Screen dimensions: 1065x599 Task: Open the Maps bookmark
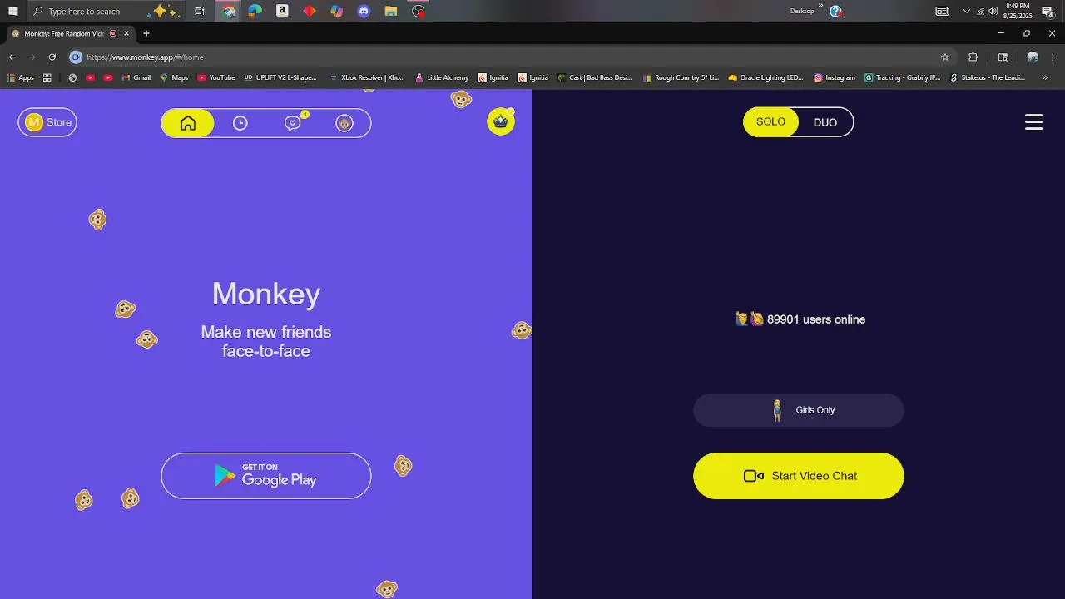click(174, 77)
